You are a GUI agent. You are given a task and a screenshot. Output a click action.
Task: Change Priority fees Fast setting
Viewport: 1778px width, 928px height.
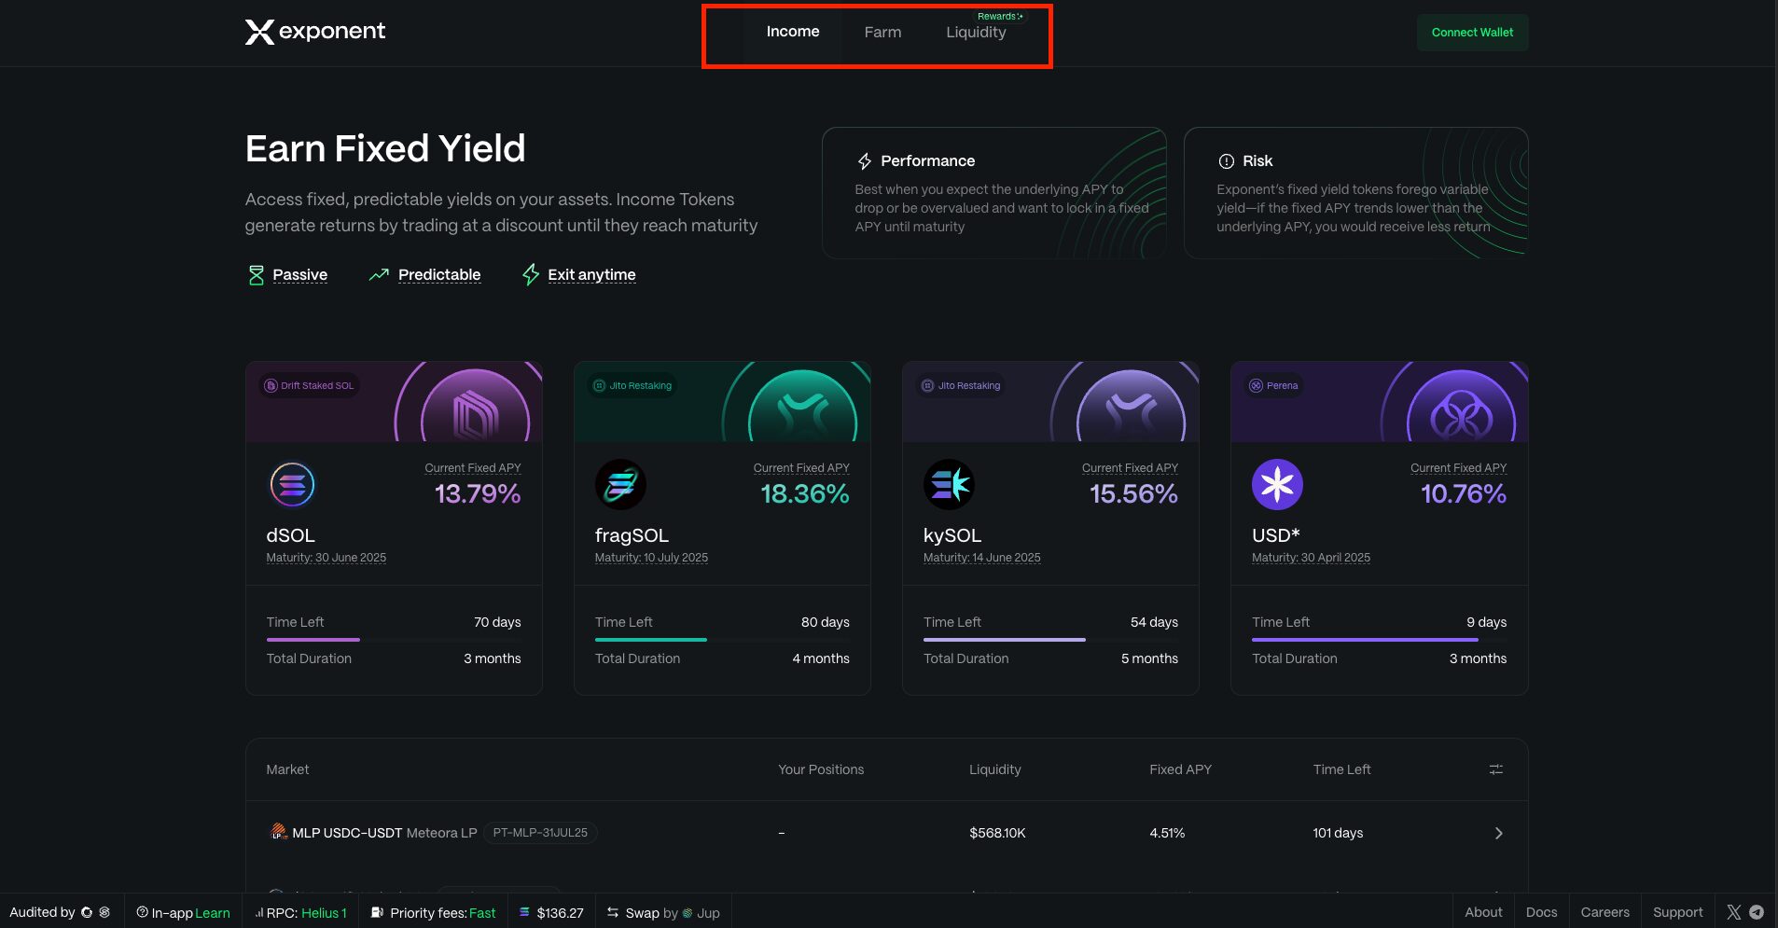433,912
